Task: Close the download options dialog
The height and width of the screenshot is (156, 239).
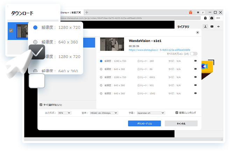Action: 197,32
